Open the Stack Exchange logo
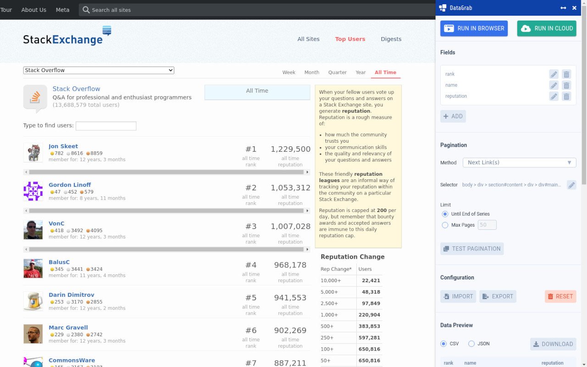This screenshot has width=587, height=367. tap(67, 36)
